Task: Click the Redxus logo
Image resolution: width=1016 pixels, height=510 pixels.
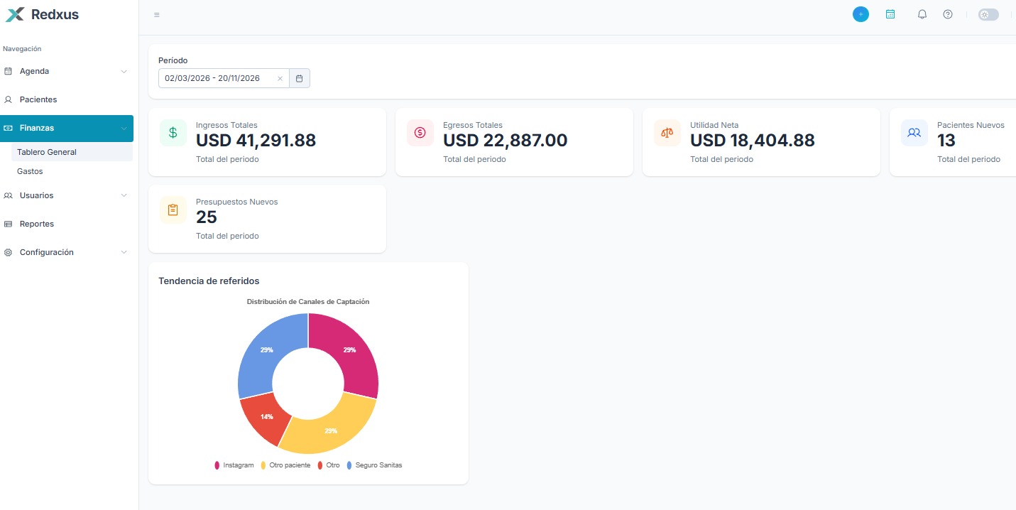Action: pyautogui.click(x=43, y=14)
